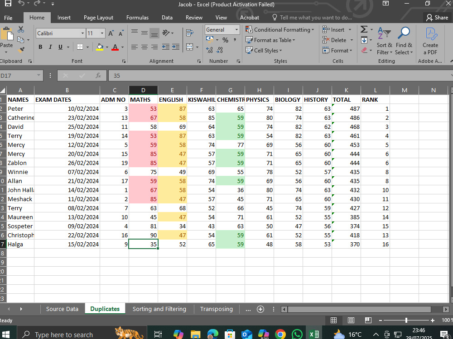This screenshot has width=453, height=339.
Task: Click the Accounting Number Format icon
Action: click(210, 39)
